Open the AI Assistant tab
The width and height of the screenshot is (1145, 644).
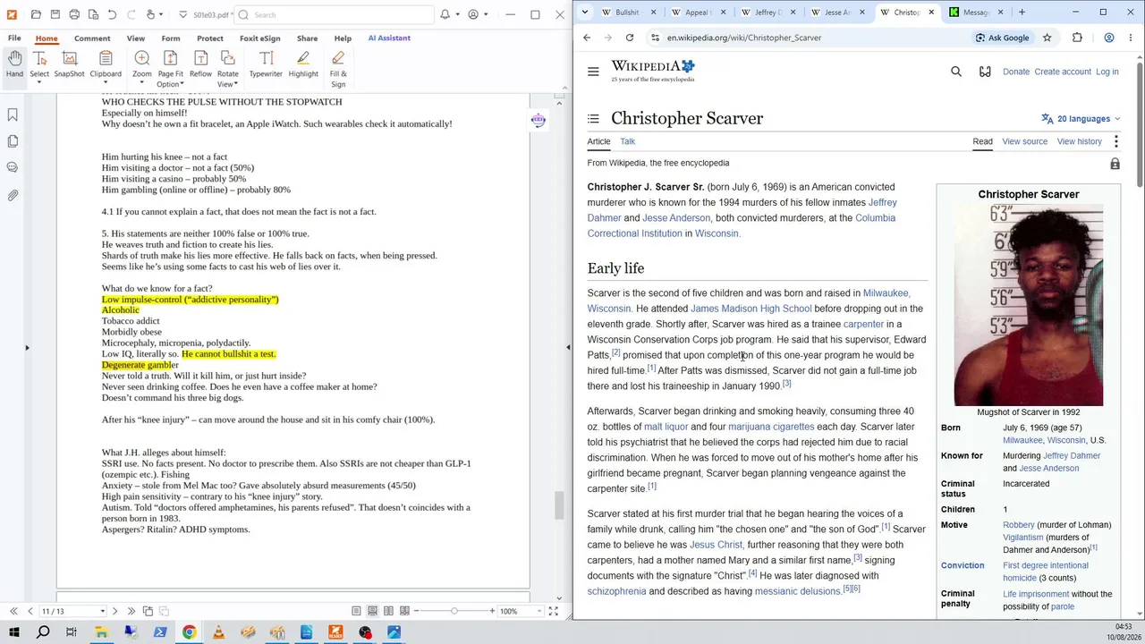point(389,38)
